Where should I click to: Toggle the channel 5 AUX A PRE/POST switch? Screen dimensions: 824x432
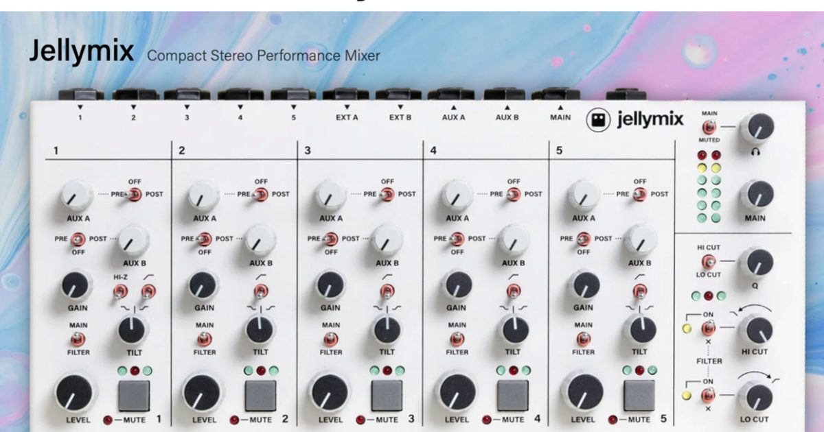[x=640, y=194]
